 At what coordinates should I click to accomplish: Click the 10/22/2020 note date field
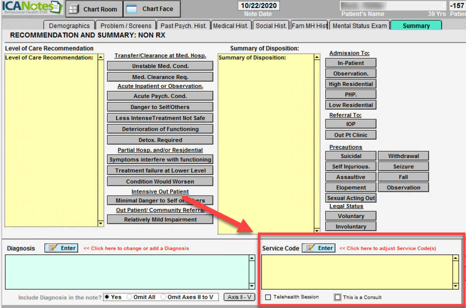(259, 6)
